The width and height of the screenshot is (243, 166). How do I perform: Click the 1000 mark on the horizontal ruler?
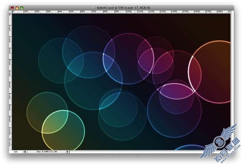click(x=129, y=12)
